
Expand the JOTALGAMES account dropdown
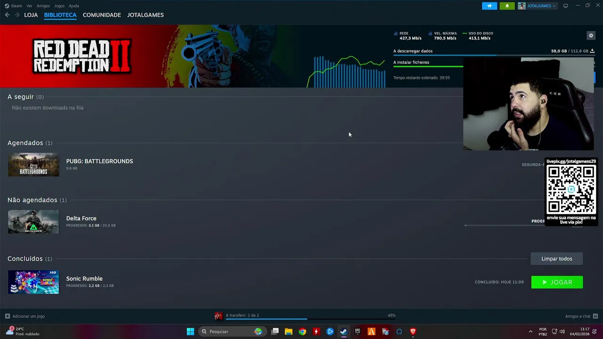pos(541,6)
